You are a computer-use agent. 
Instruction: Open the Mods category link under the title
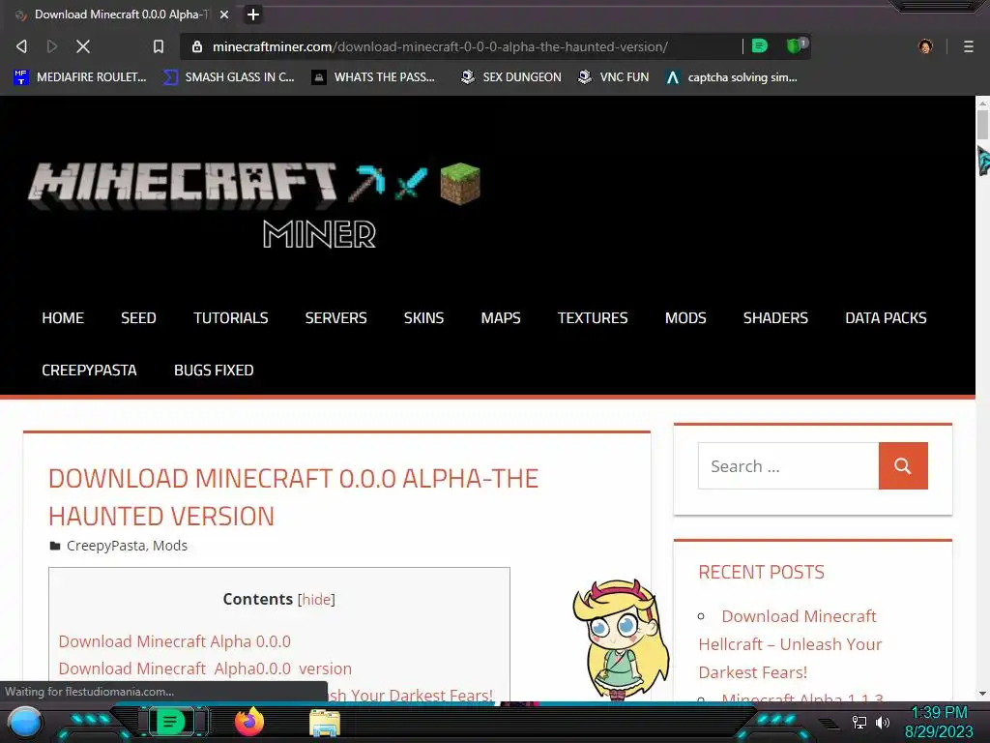[x=170, y=546]
